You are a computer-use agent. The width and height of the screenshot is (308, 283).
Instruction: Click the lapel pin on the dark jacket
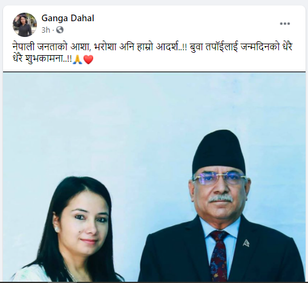(246, 243)
